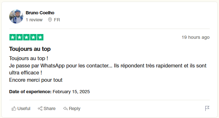Click the 'Encore merci pour tout' line
The image size is (219, 118).
36,80
